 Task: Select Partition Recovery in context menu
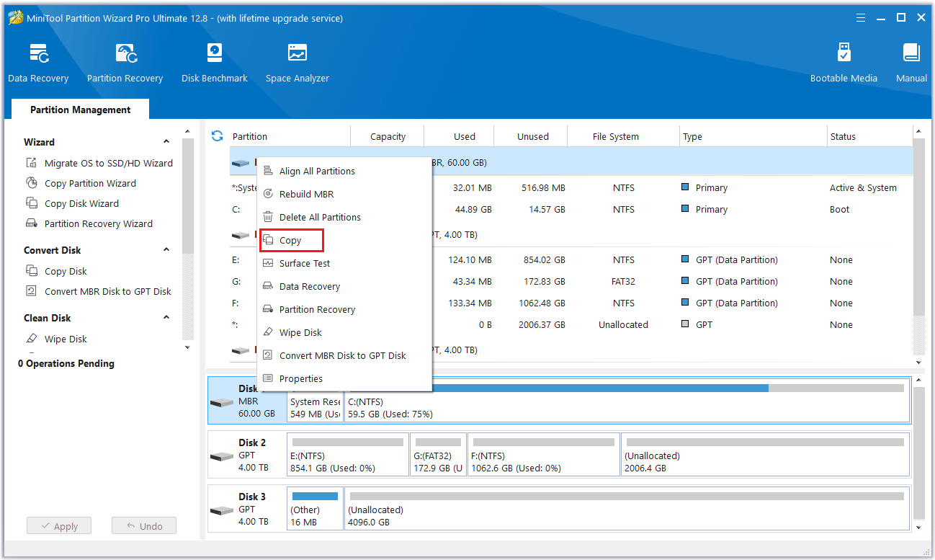click(x=344, y=309)
